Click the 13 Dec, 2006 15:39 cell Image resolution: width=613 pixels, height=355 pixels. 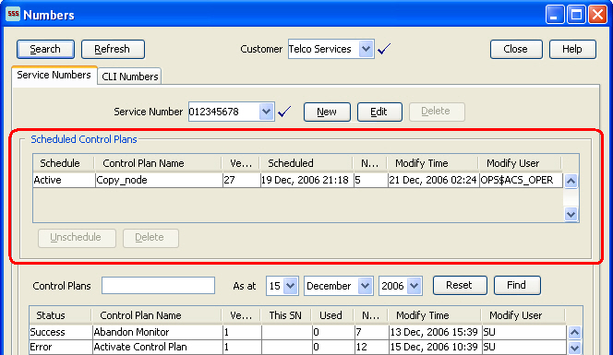point(435,332)
